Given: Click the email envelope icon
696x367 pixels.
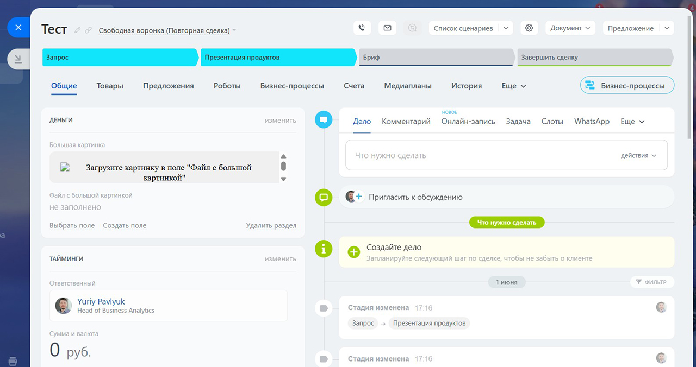Looking at the screenshot, I should click(387, 28).
